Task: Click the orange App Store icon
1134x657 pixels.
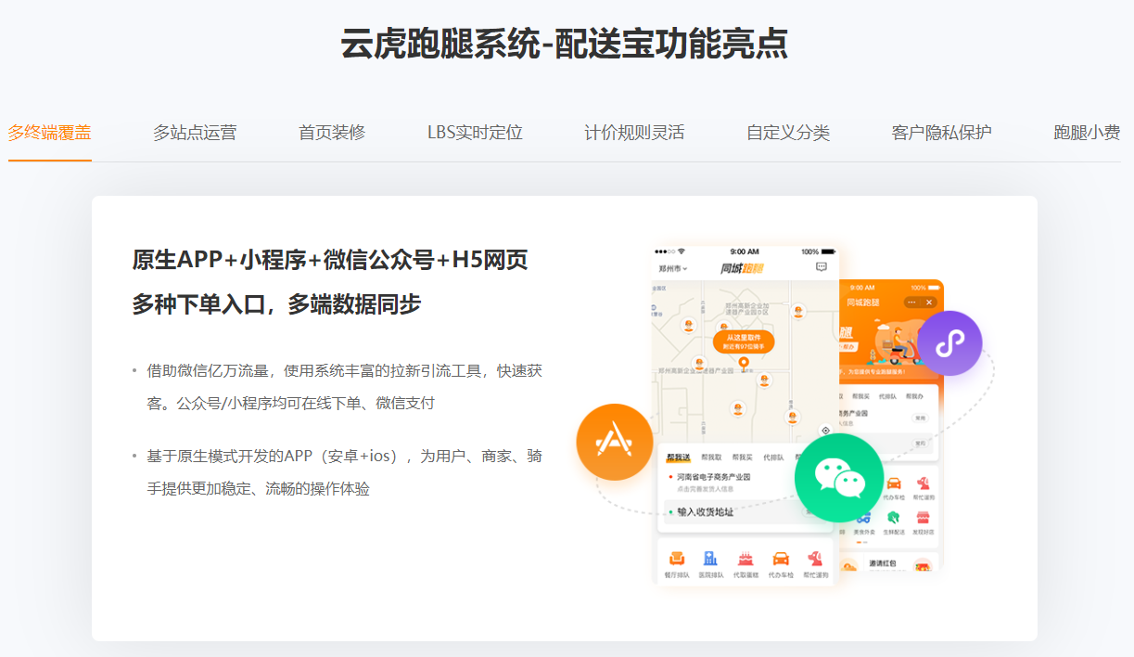Action: tap(614, 442)
